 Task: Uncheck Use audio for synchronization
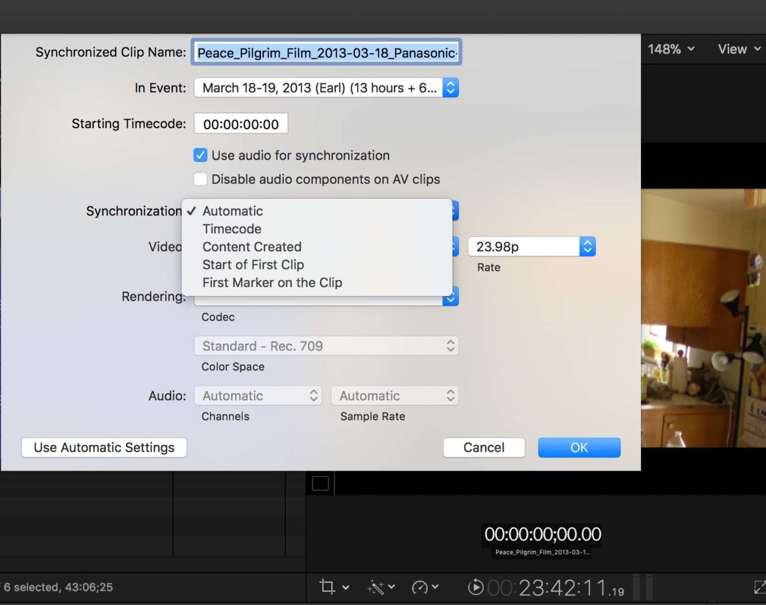click(x=200, y=155)
